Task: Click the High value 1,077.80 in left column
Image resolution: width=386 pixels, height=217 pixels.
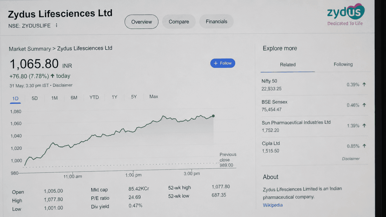Action: [53, 199]
